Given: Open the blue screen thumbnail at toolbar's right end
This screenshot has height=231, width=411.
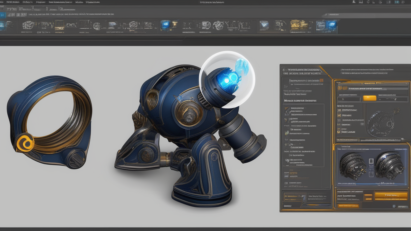Looking at the screenshot, I should pos(331,25).
